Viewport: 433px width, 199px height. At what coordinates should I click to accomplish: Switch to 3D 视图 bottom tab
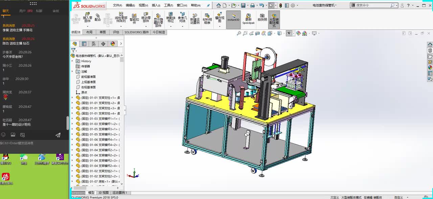[x=104, y=193]
